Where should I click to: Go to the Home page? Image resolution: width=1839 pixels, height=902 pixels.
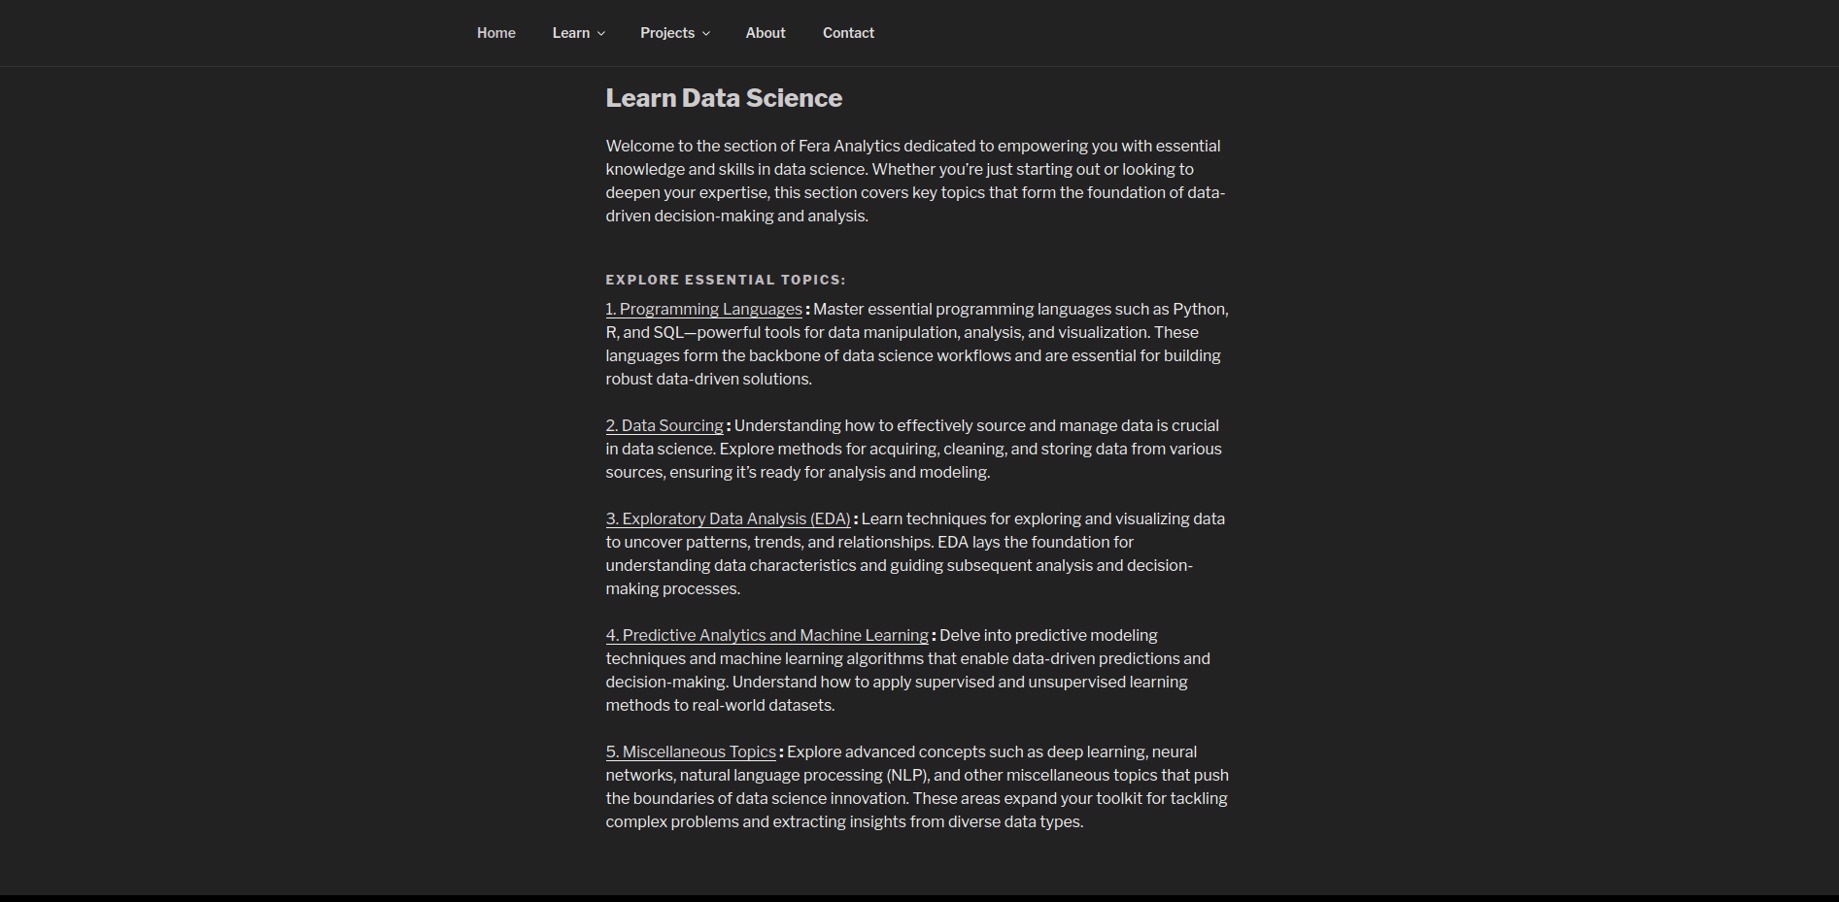495,33
